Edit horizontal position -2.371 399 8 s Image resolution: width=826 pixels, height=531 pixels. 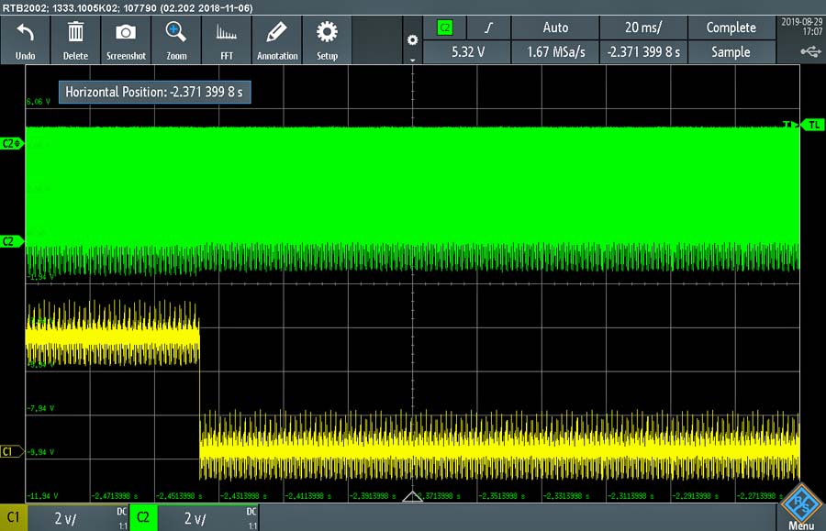pyautogui.click(x=643, y=52)
